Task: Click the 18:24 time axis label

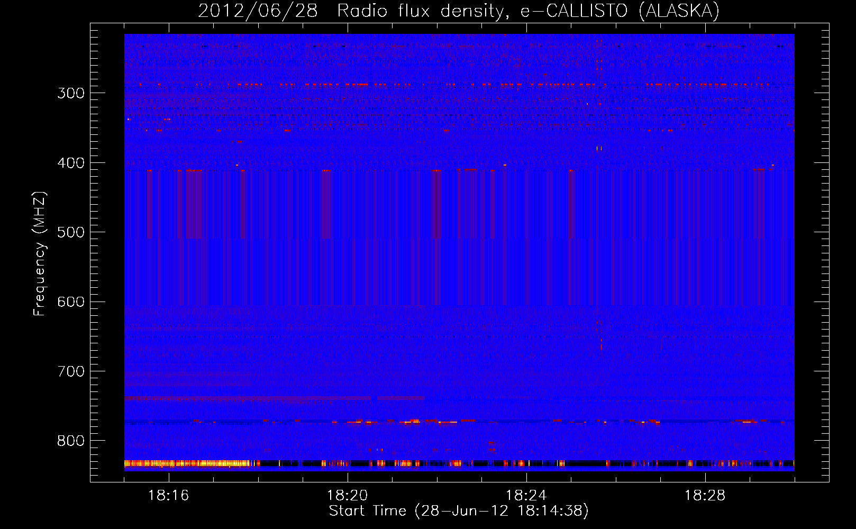Action: [x=526, y=496]
